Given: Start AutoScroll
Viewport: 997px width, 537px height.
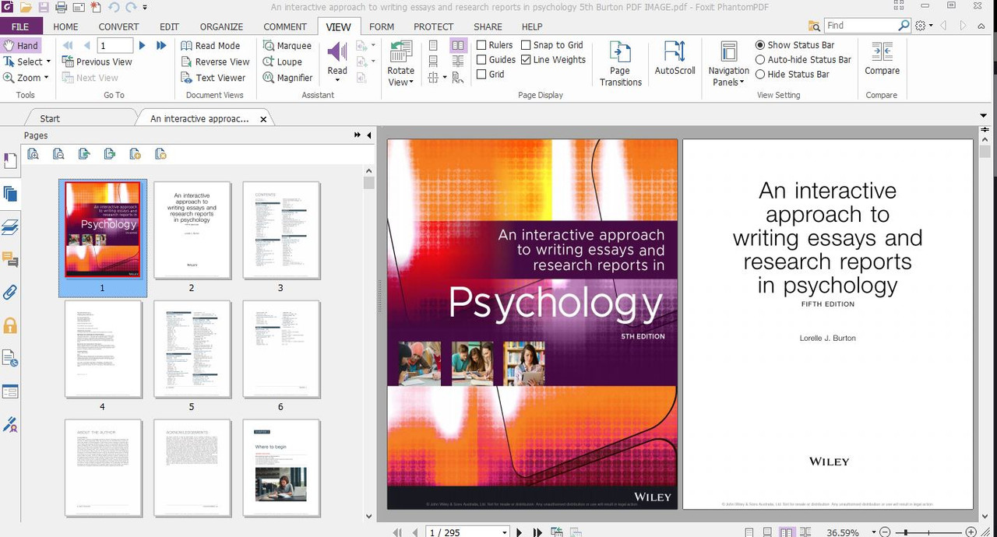Looking at the screenshot, I should point(675,58).
